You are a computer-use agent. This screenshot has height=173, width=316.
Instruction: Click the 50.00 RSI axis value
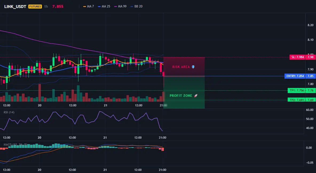click(x=310, y=119)
